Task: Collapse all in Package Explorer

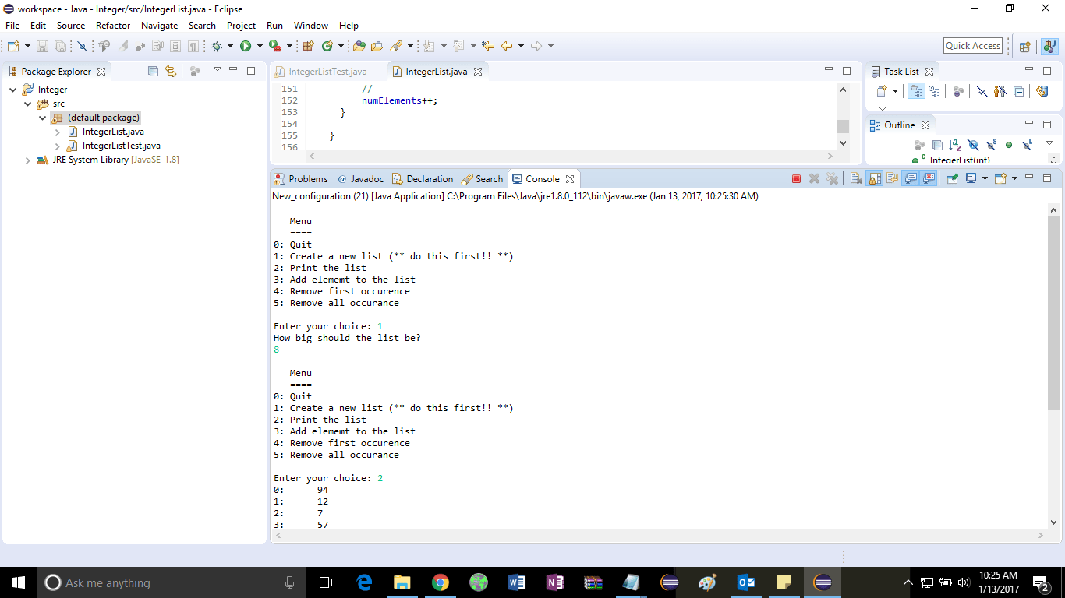Action: point(153,72)
